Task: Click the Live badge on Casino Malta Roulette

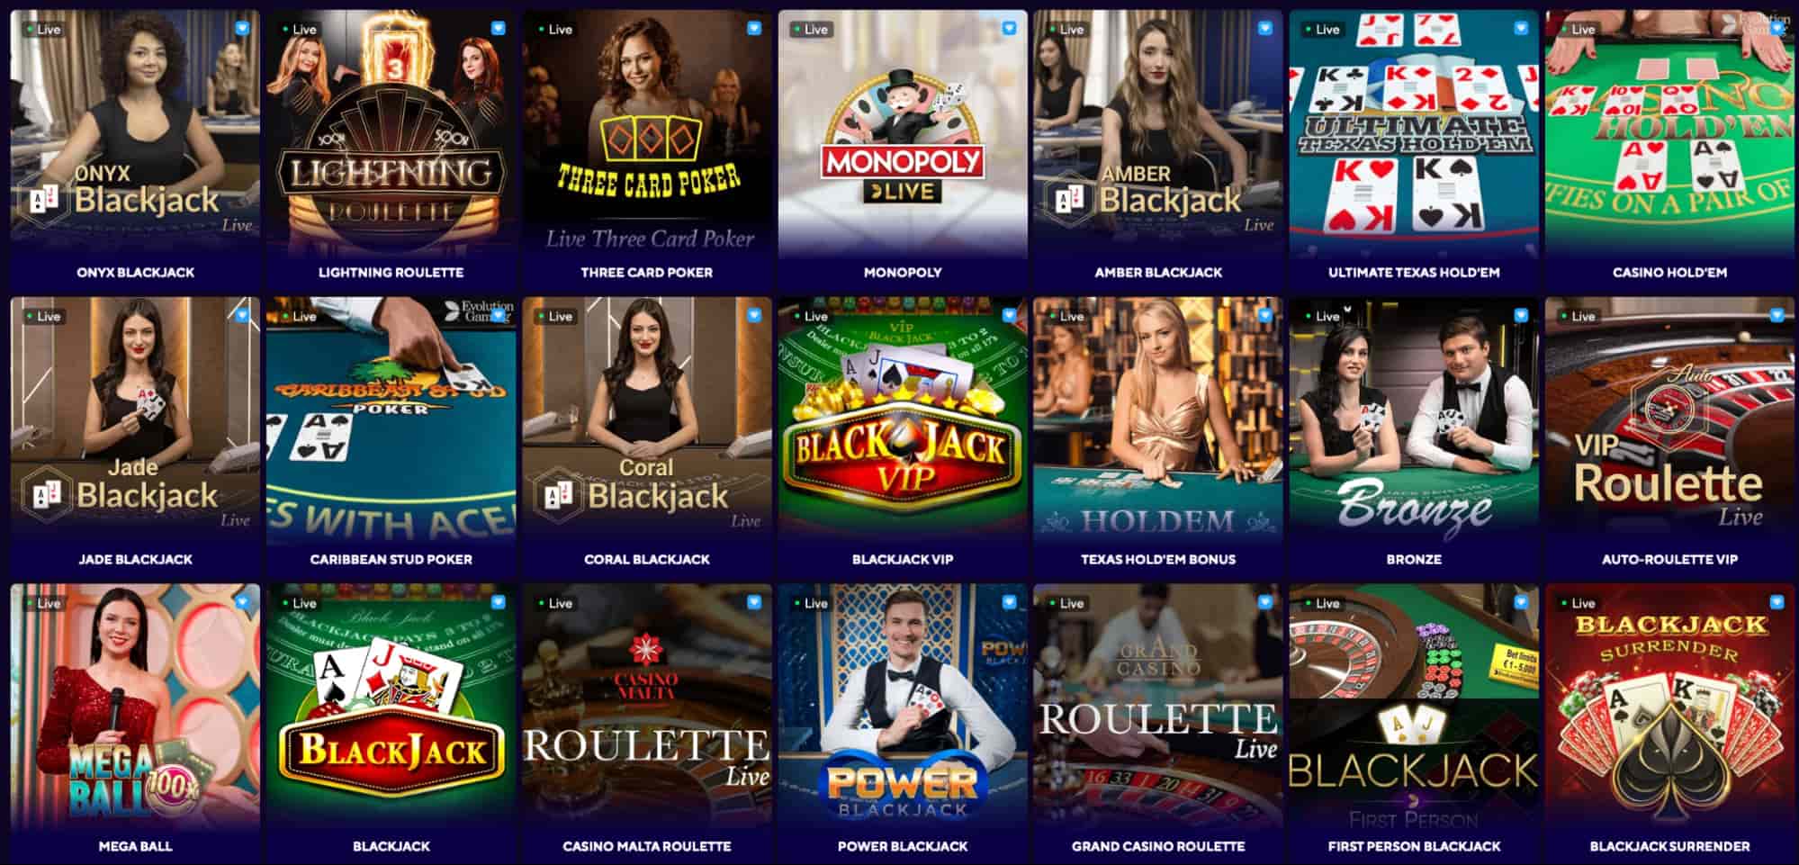Action: [x=554, y=603]
